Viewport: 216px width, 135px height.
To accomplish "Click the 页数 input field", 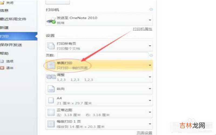I will pyautogui.click(x=103, y=55).
